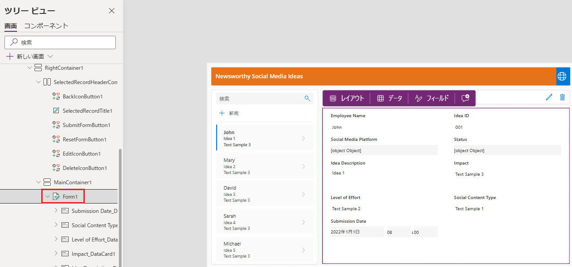Click the EditIconButton1 control icon

click(56, 154)
